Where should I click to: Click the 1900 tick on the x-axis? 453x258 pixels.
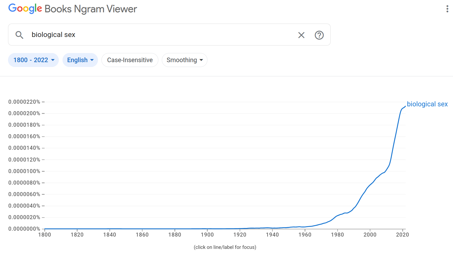pos(207,235)
